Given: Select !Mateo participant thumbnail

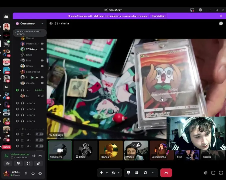Looking at the screenshot, I should coord(136,150).
